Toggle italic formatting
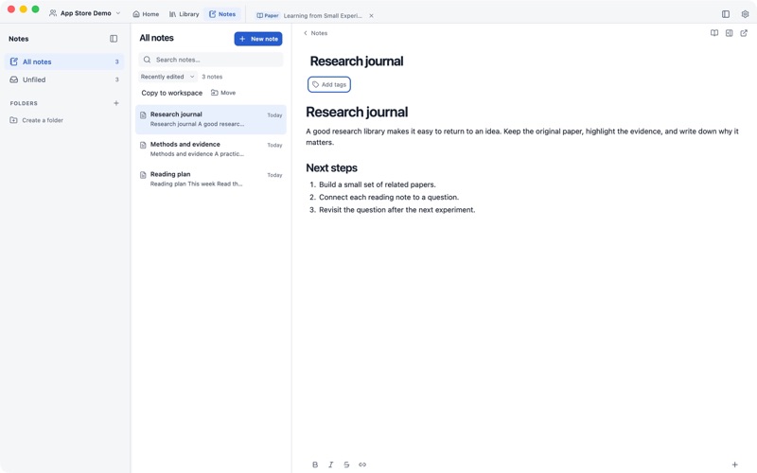Viewport: 757px width, 473px height. click(330, 464)
